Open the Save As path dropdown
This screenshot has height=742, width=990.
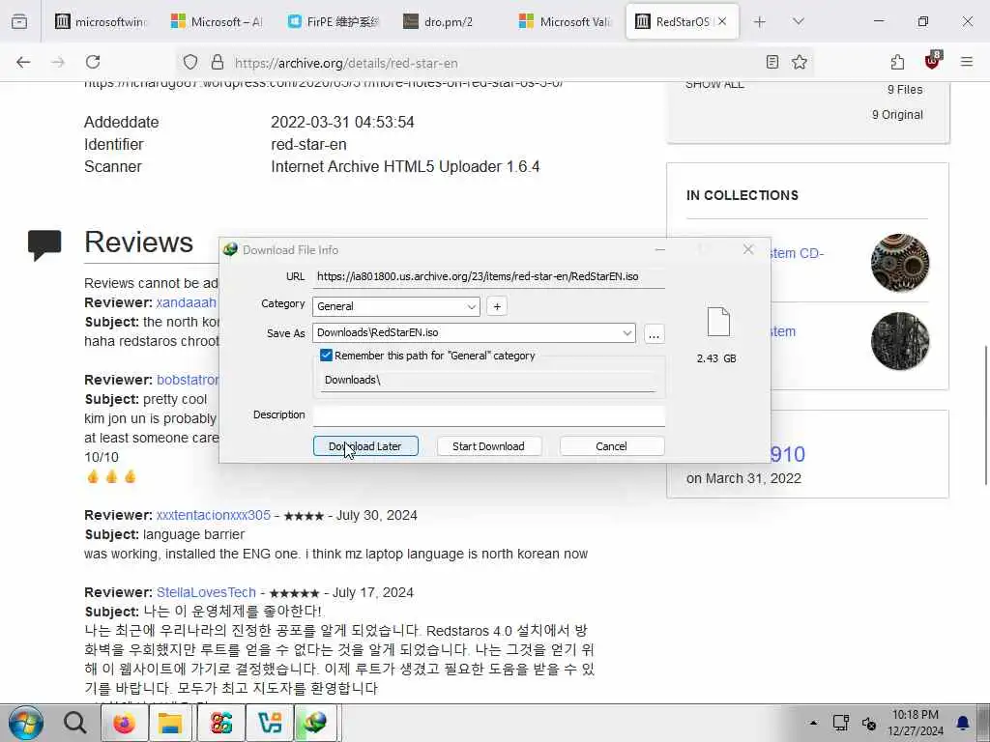(626, 332)
